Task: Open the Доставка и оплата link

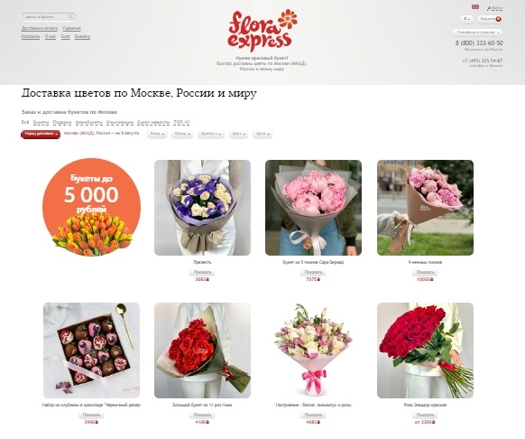Action: pyautogui.click(x=40, y=29)
